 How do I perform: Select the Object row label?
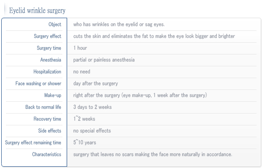(55, 24)
